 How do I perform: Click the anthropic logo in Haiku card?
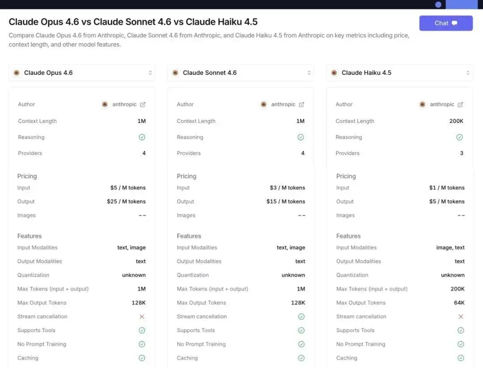click(x=422, y=105)
